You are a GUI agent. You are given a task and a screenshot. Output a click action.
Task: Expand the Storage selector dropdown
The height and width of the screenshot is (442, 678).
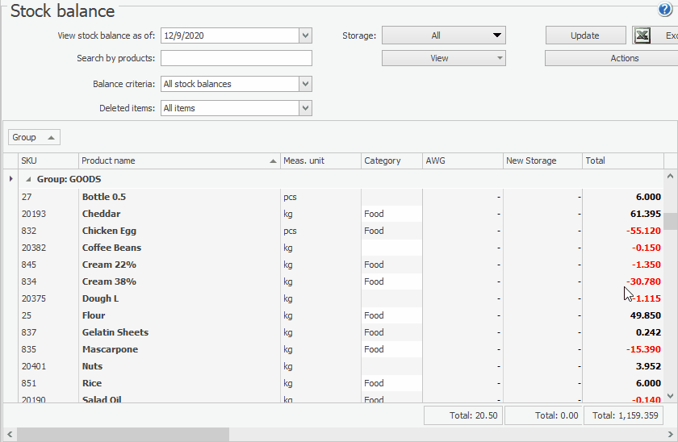(443, 35)
